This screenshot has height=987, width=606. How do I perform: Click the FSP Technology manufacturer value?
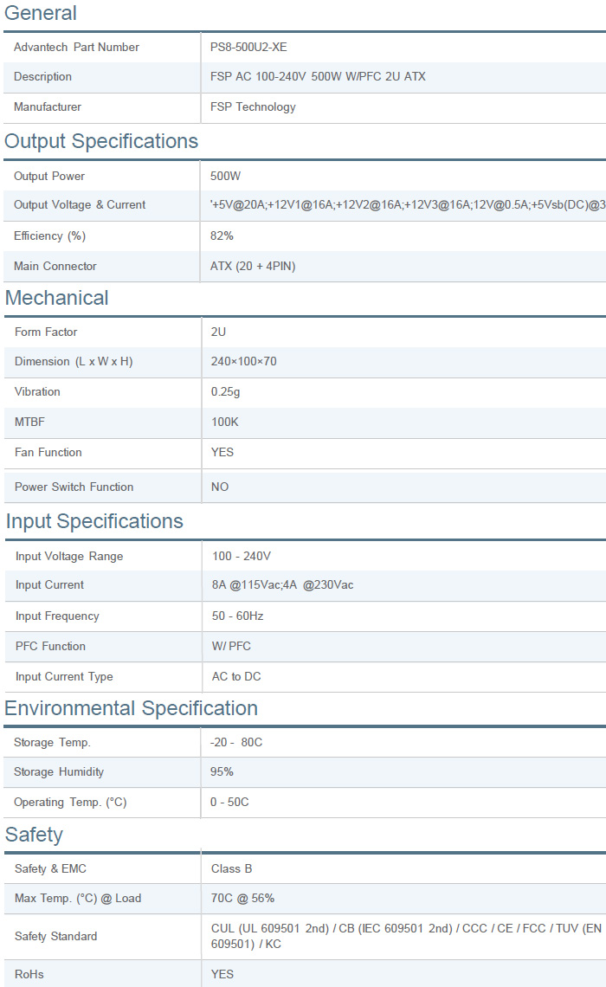point(253,107)
